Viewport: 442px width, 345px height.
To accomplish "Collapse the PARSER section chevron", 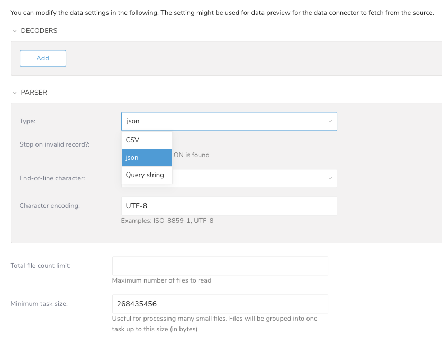I will [14, 93].
